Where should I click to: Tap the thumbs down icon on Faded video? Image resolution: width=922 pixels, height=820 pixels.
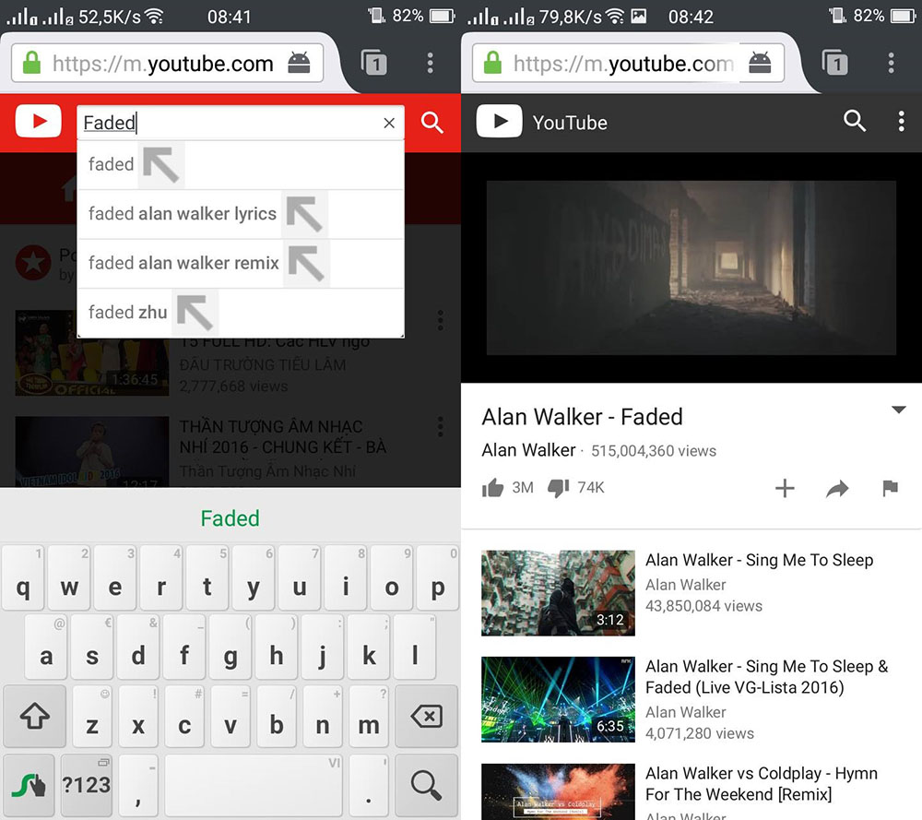tap(558, 488)
